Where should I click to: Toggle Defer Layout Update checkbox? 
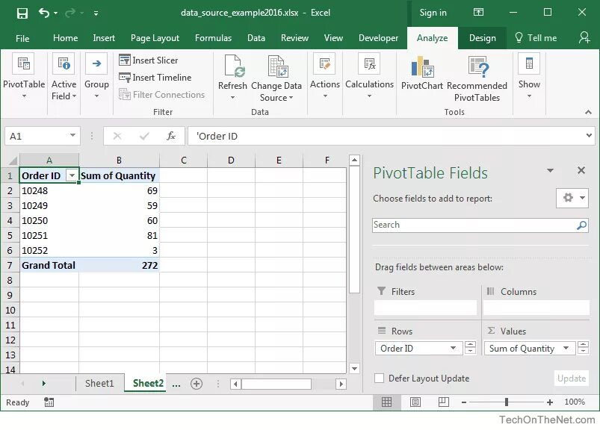pyautogui.click(x=379, y=378)
